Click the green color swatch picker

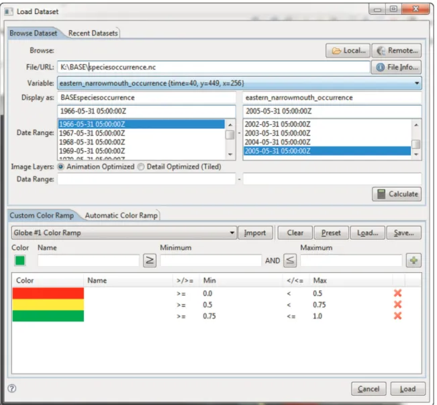[19, 261]
